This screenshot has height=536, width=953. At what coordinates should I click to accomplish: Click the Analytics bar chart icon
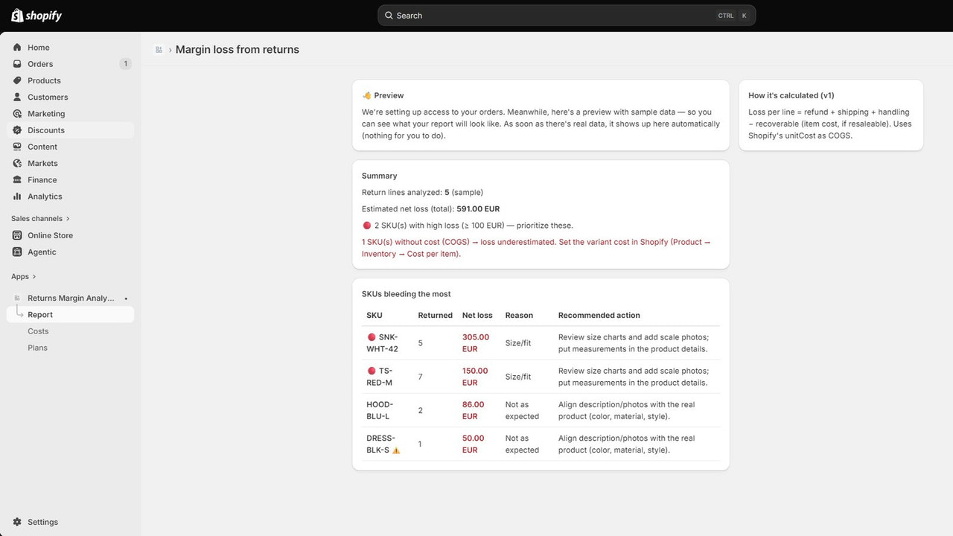tap(17, 197)
